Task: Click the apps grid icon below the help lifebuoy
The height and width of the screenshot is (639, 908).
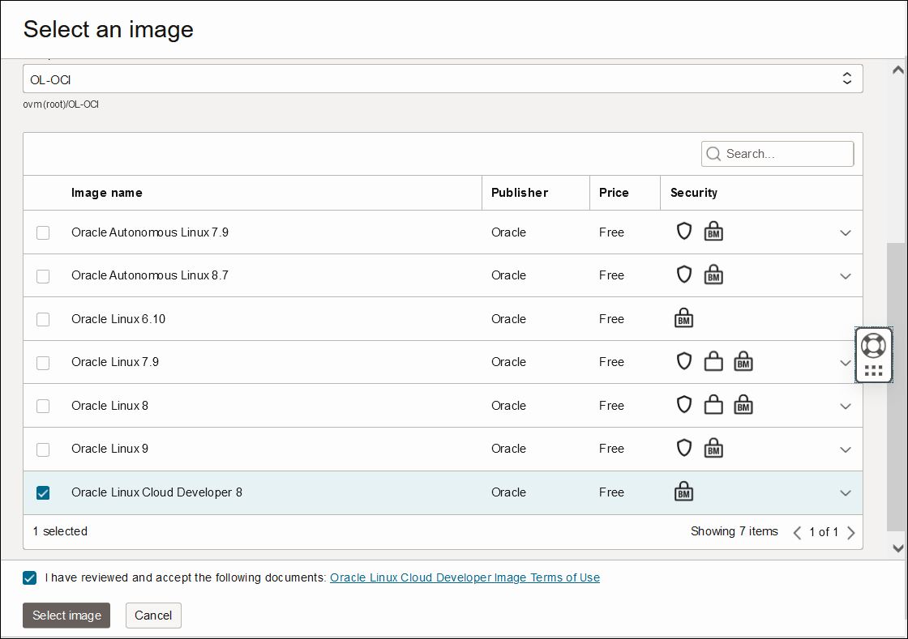Action: 874,370
